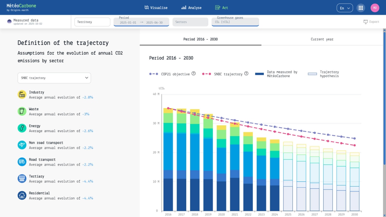Click the Road transport truck icon

22,162
